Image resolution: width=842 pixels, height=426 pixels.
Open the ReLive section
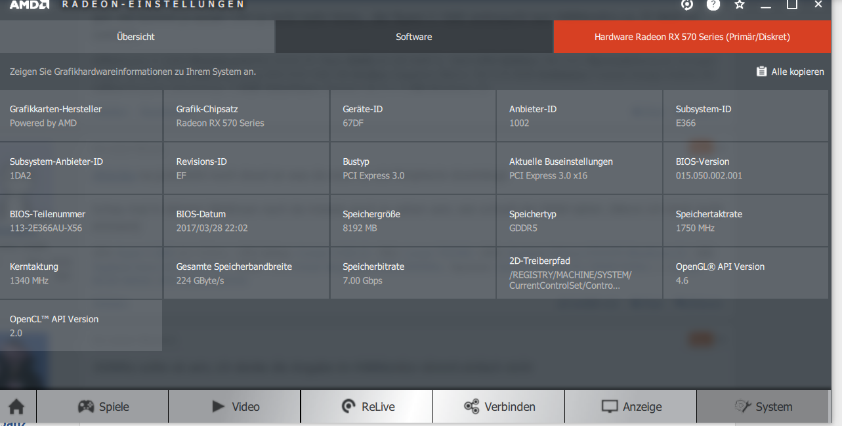pos(367,406)
